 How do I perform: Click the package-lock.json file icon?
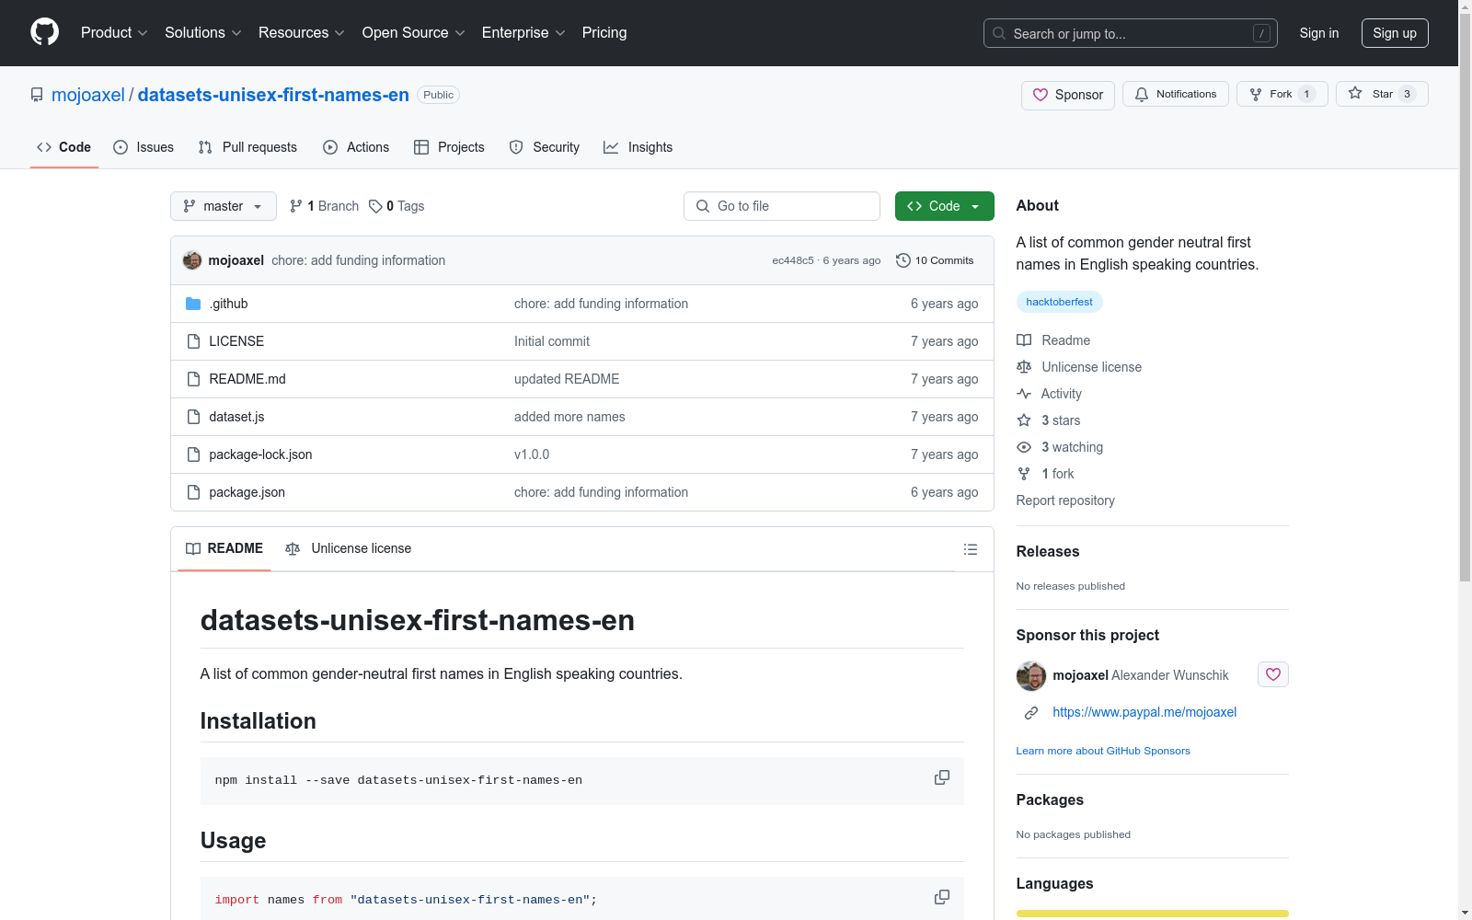click(193, 454)
